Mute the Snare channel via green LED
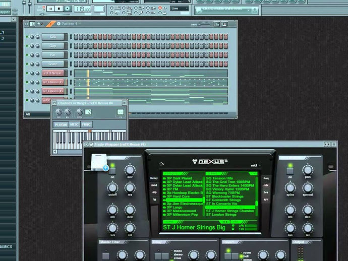 (27, 64)
